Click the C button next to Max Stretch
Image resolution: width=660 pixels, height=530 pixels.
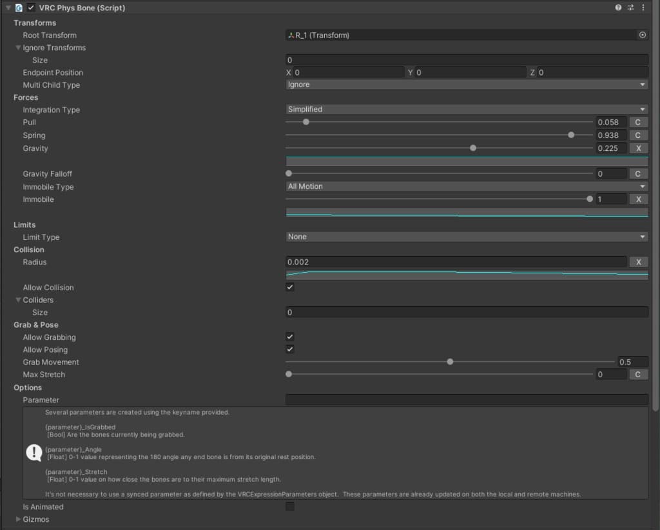pyautogui.click(x=638, y=375)
